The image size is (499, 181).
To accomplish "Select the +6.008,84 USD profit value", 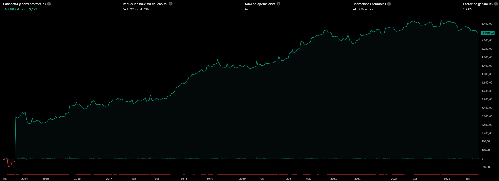I will [x=11, y=9].
